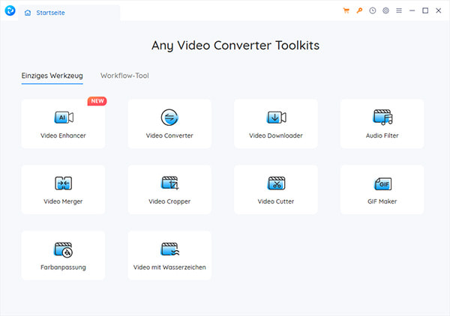
Task: Click the Video Cropper label
Action: point(169,201)
